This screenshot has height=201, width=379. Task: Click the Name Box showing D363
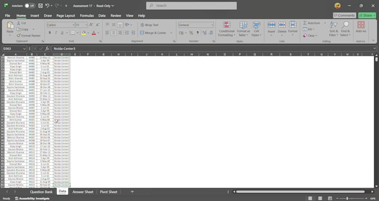14,48
